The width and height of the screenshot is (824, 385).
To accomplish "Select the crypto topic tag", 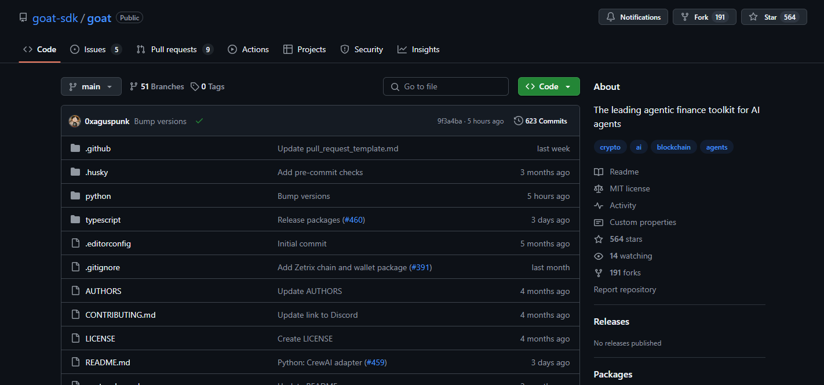I will [x=610, y=147].
